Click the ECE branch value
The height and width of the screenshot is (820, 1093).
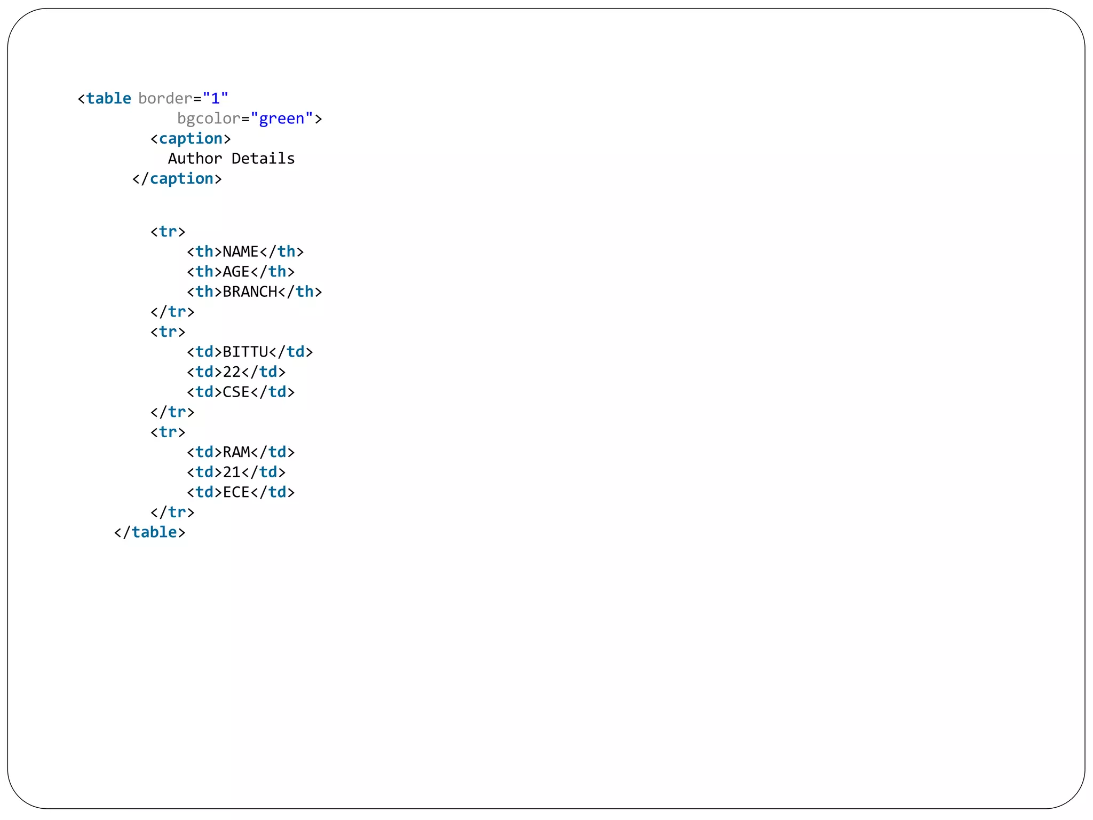(x=236, y=492)
